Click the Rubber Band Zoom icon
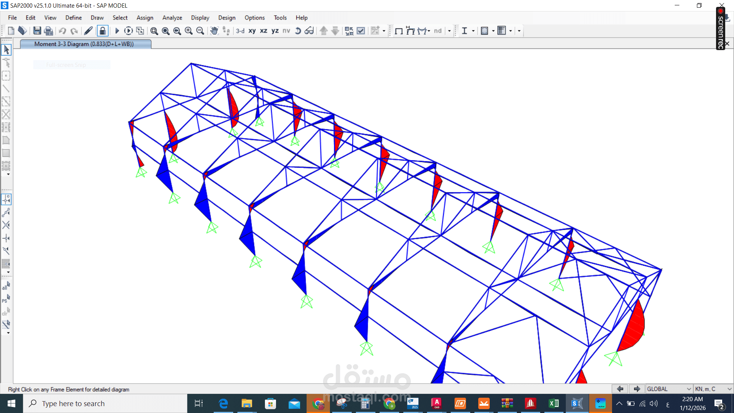Image resolution: width=734 pixels, height=413 pixels. pyautogui.click(x=154, y=31)
